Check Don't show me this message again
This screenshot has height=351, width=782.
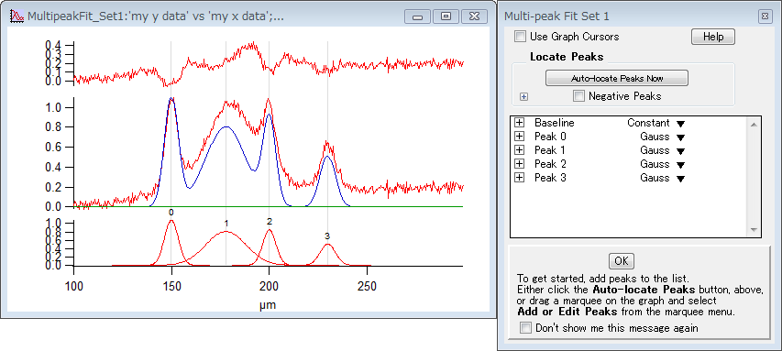tap(525, 328)
